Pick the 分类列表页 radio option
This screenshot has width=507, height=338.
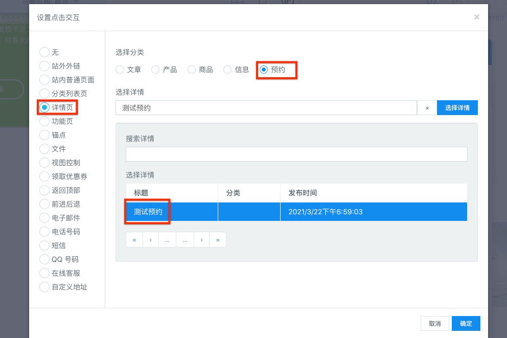click(44, 94)
